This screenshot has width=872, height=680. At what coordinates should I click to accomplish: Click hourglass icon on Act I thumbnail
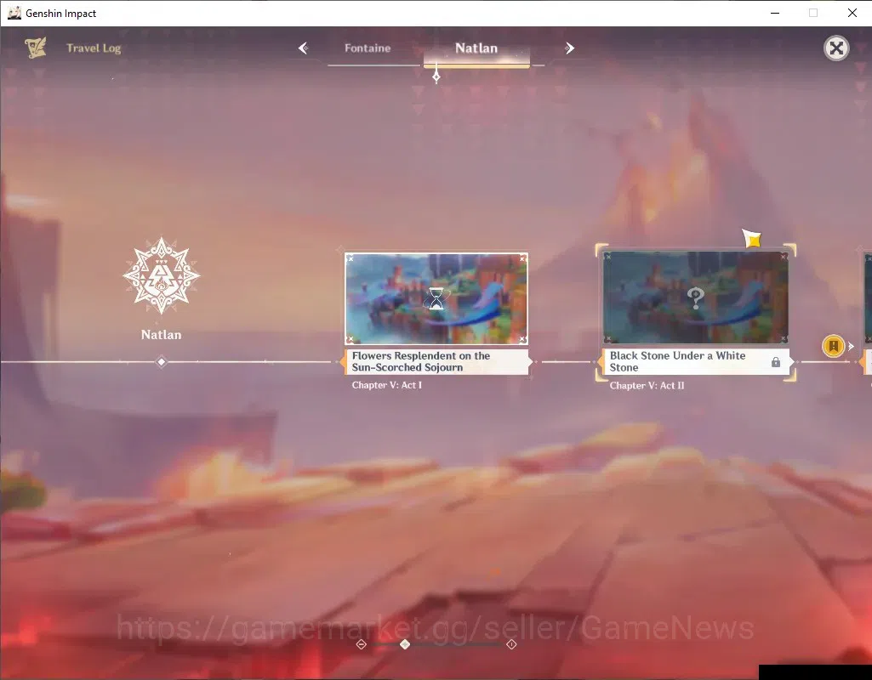tap(436, 299)
